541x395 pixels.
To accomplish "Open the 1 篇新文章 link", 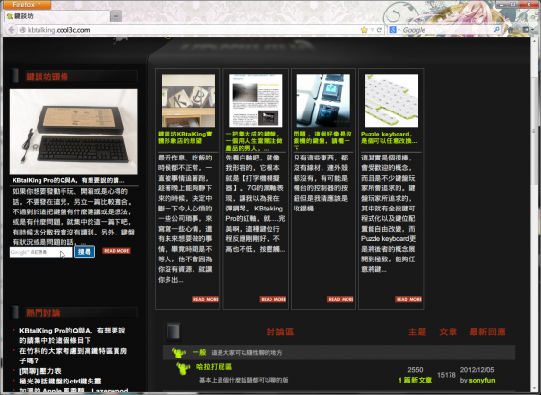I will click(415, 381).
